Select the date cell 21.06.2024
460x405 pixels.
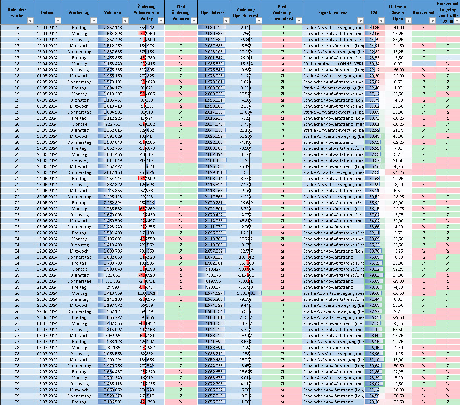(x=47, y=287)
